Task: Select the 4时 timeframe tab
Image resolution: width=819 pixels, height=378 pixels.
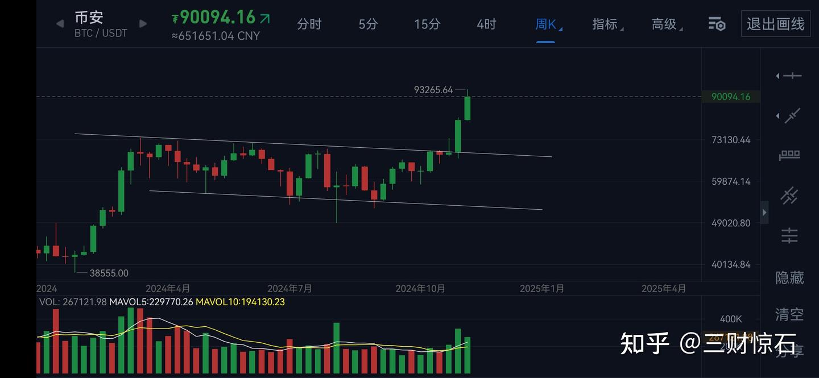Action: tap(486, 24)
